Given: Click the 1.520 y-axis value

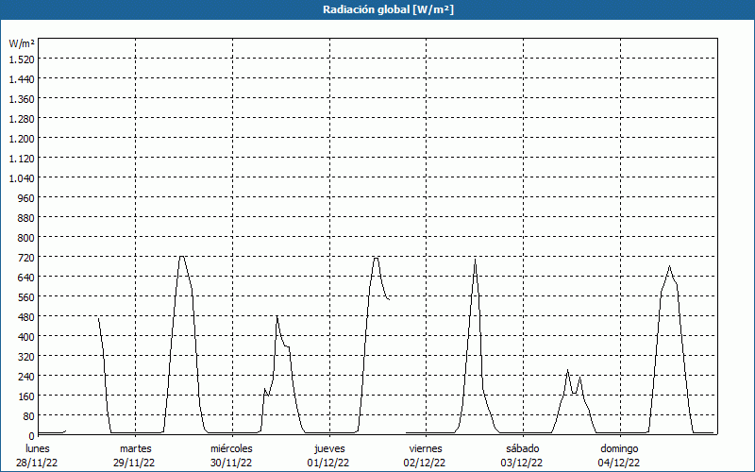Looking at the screenshot, I should click(22, 59).
